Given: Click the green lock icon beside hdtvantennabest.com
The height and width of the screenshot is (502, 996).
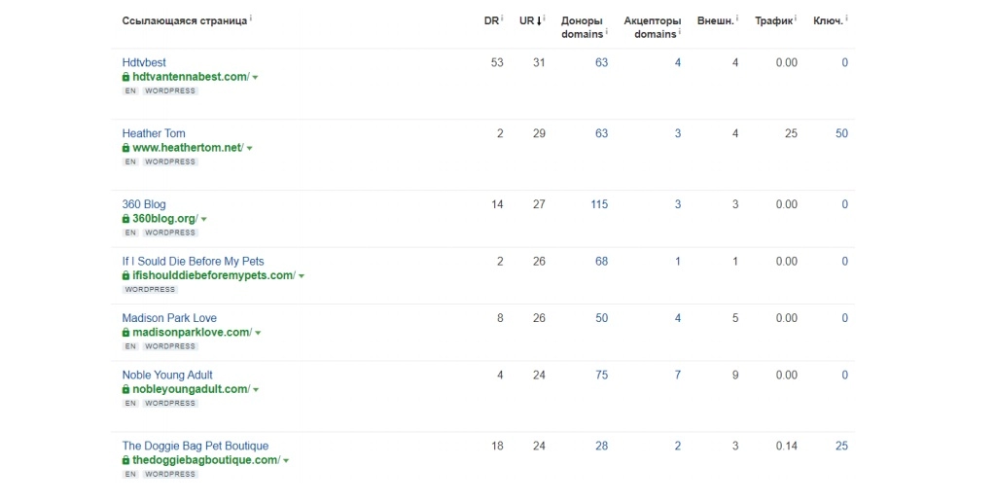Looking at the screenshot, I should tap(125, 77).
